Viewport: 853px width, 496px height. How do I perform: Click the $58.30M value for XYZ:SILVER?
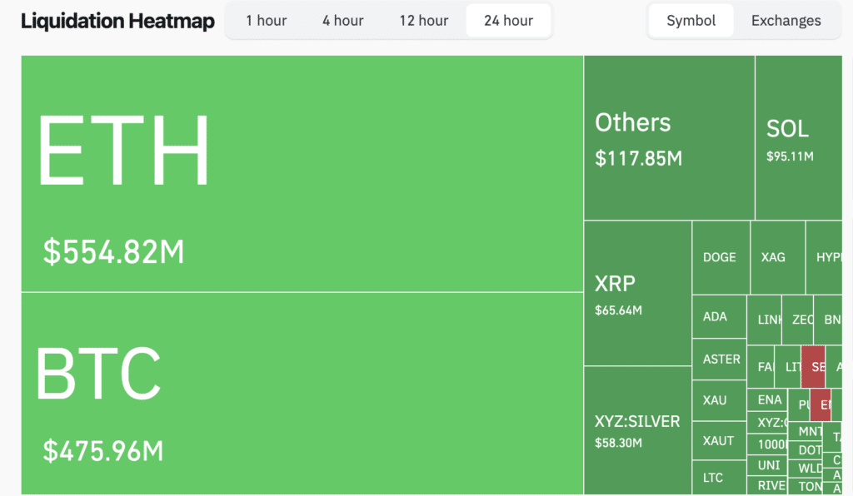coord(618,443)
